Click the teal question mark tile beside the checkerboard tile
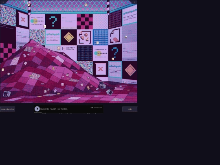 53,22
